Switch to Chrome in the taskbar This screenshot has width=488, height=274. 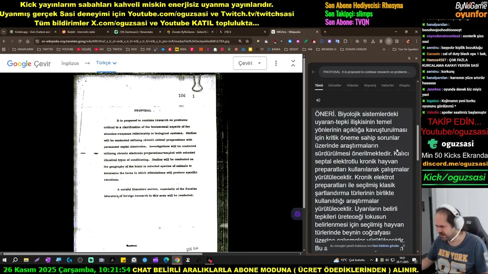point(177,260)
